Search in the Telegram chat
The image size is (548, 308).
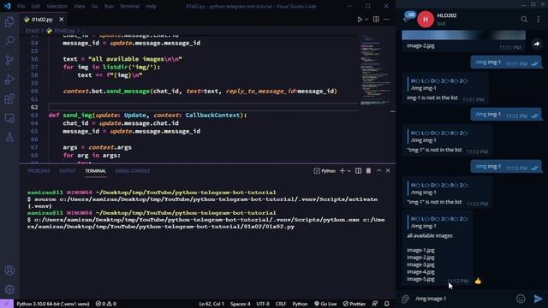coord(524,20)
